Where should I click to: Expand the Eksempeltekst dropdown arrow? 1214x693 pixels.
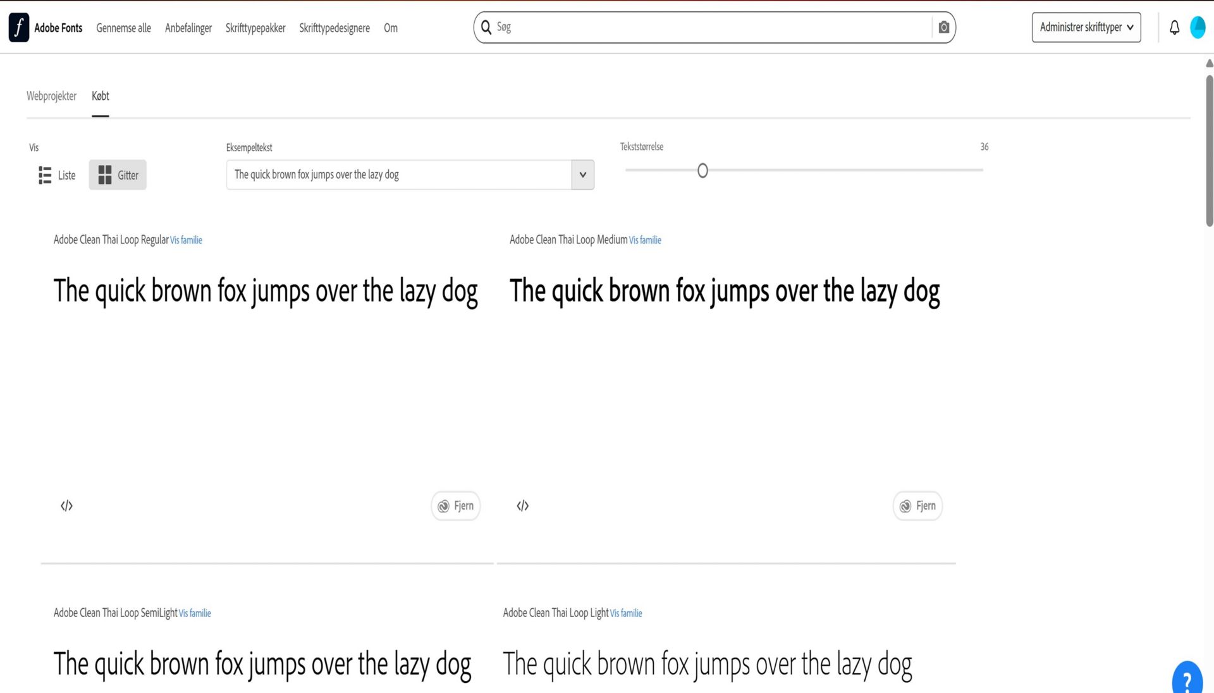(582, 175)
